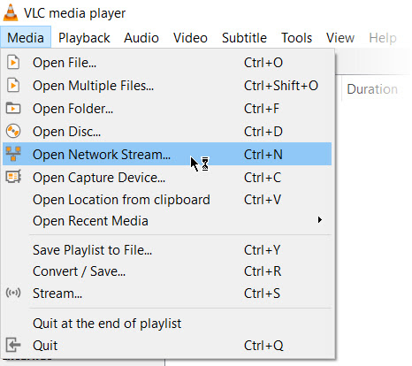Open the Tools menu

tap(296, 38)
